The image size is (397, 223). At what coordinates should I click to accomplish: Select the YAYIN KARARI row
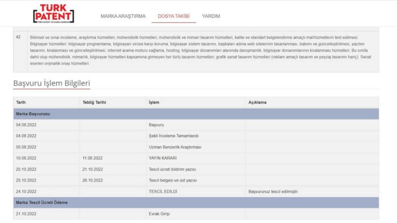tap(196, 158)
